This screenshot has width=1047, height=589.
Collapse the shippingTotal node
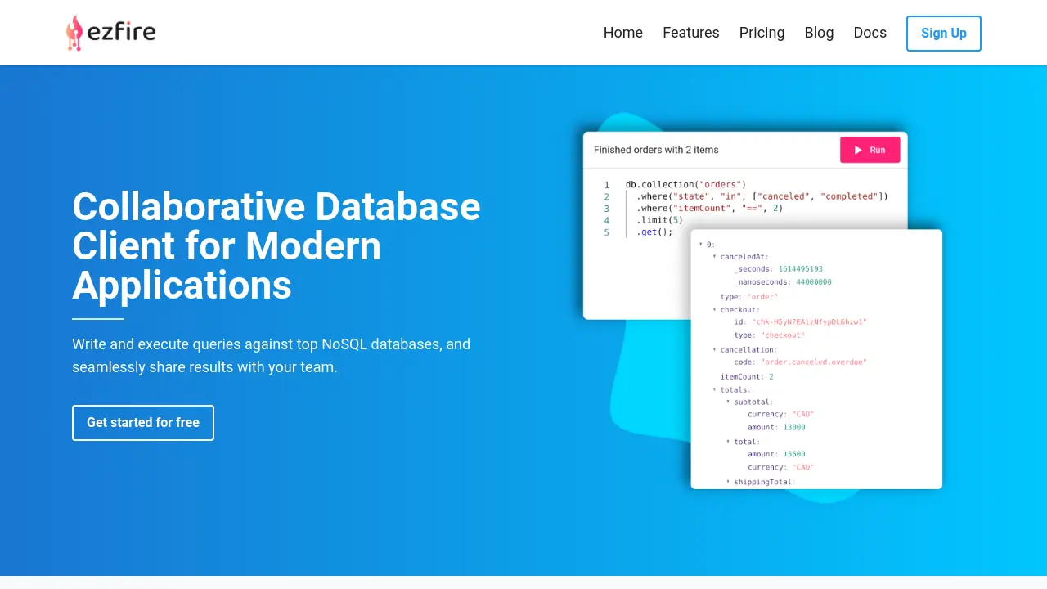pyautogui.click(x=728, y=482)
